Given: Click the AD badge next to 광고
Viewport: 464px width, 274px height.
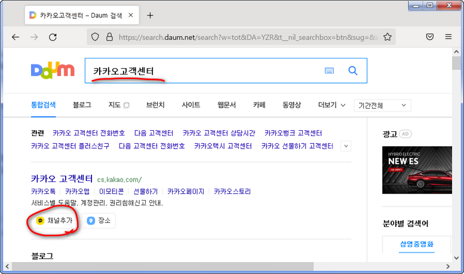Looking at the screenshot, I should pos(405,134).
